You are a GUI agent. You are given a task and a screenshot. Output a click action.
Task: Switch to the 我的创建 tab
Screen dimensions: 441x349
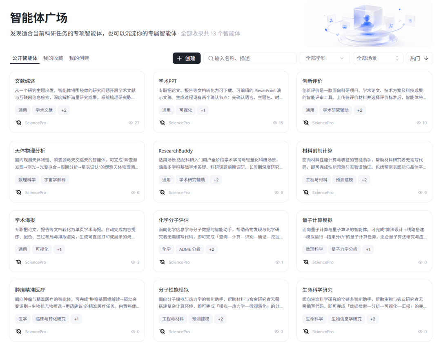coord(79,58)
